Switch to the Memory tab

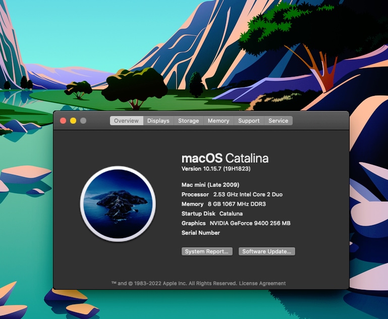[x=218, y=121]
